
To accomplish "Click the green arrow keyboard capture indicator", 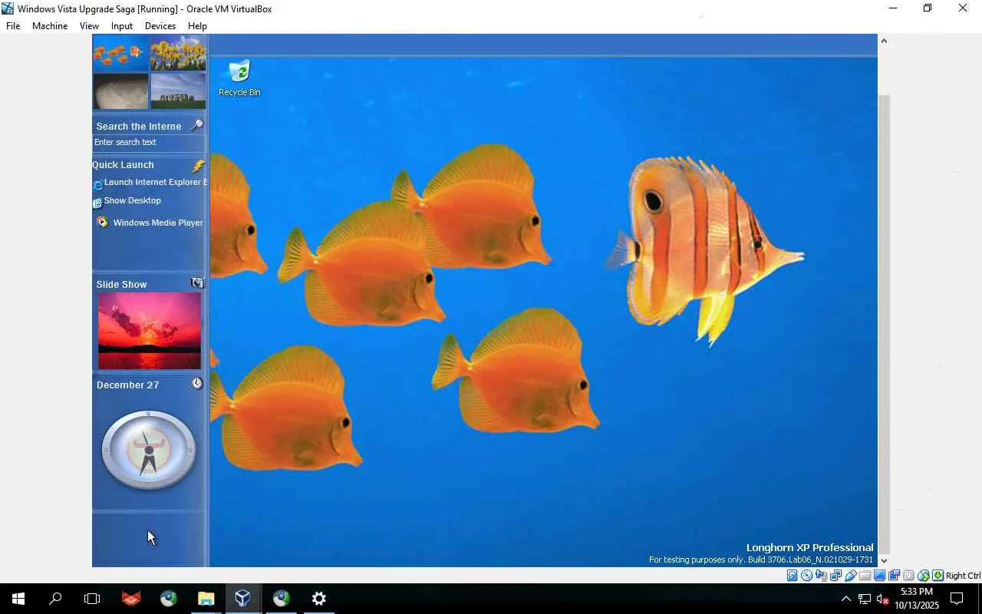I will point(938,576).
